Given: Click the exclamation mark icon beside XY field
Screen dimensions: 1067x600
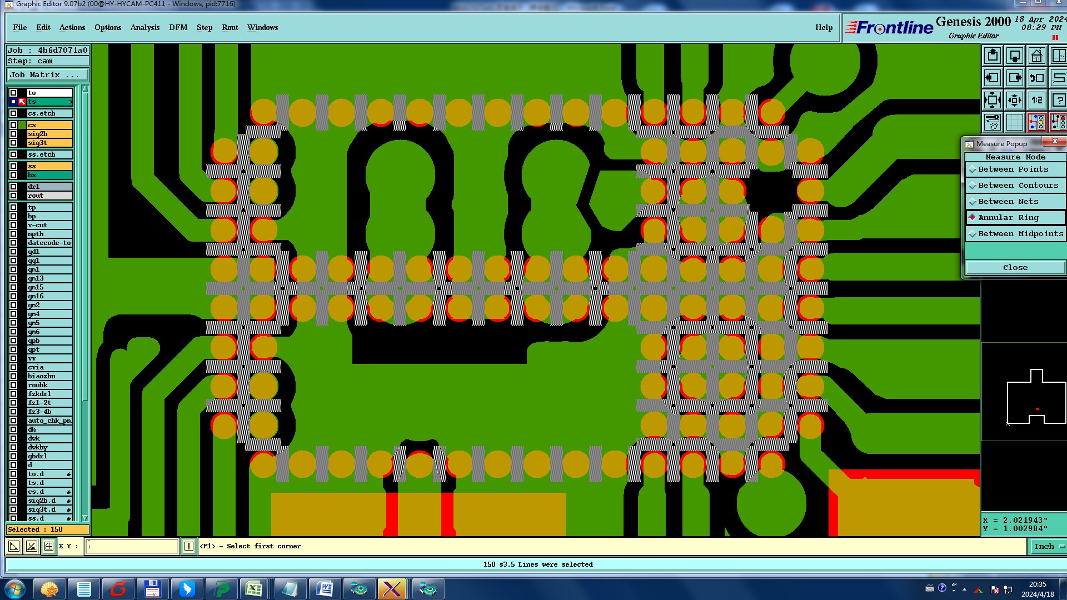Looking at the screenshot, I should [x=189, y=547].
